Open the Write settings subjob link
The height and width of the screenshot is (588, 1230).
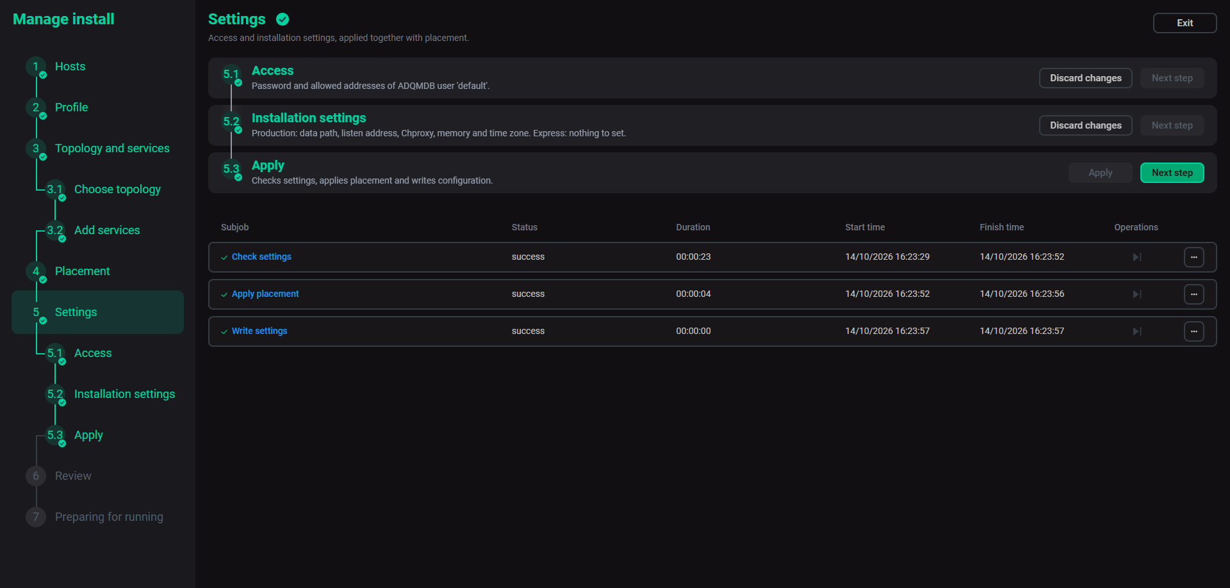click(259, 331)
